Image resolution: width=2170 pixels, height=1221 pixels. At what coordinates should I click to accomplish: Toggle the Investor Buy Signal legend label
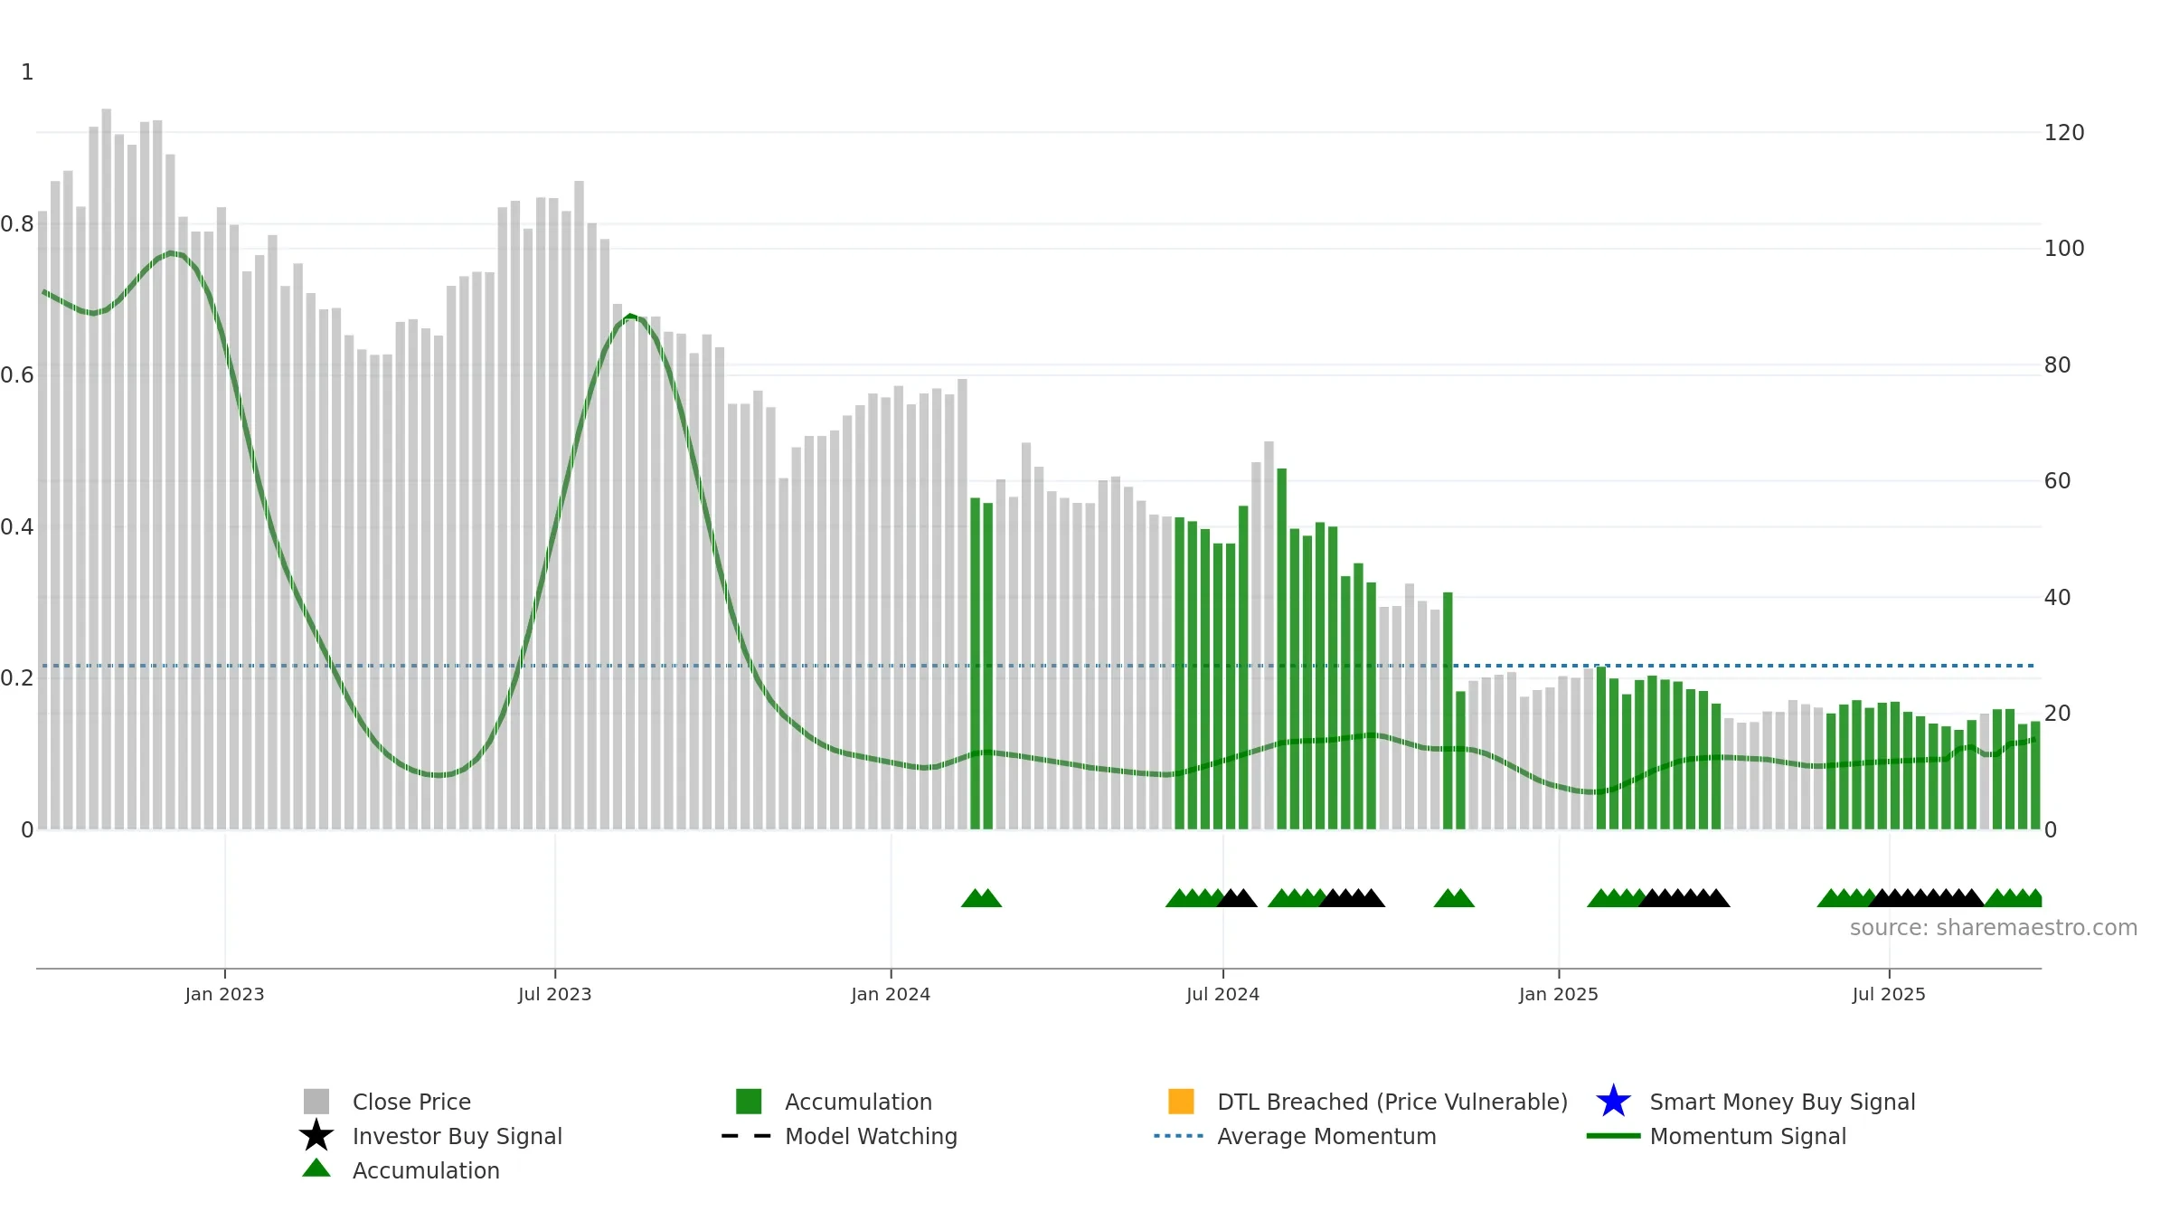[458, 1136]
